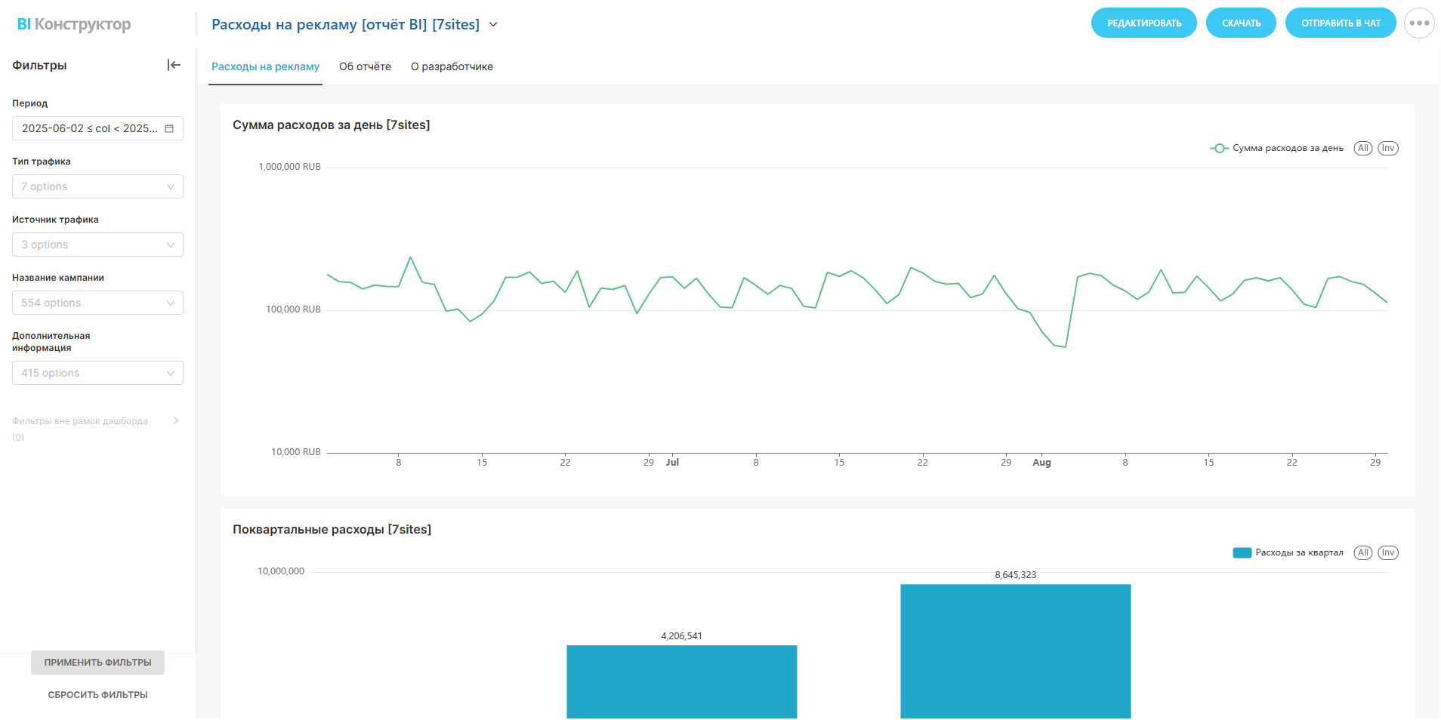
Task: Invert legend selection on quarterly chart
Action: pyautogui.click(x=1387, y=553)
